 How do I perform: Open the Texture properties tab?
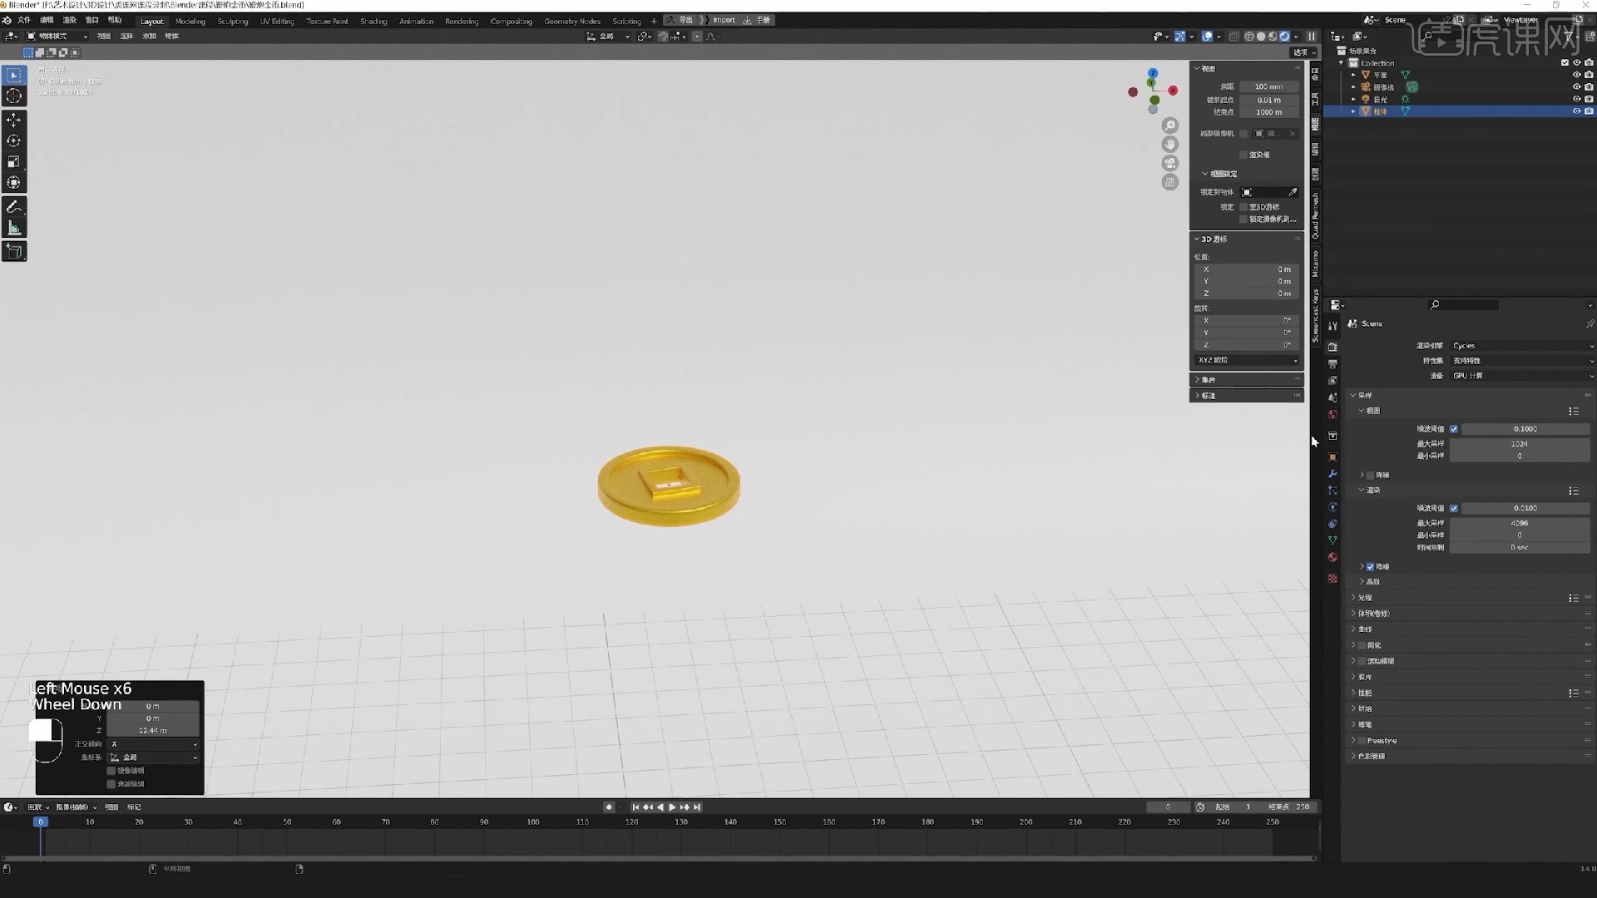1332,578
